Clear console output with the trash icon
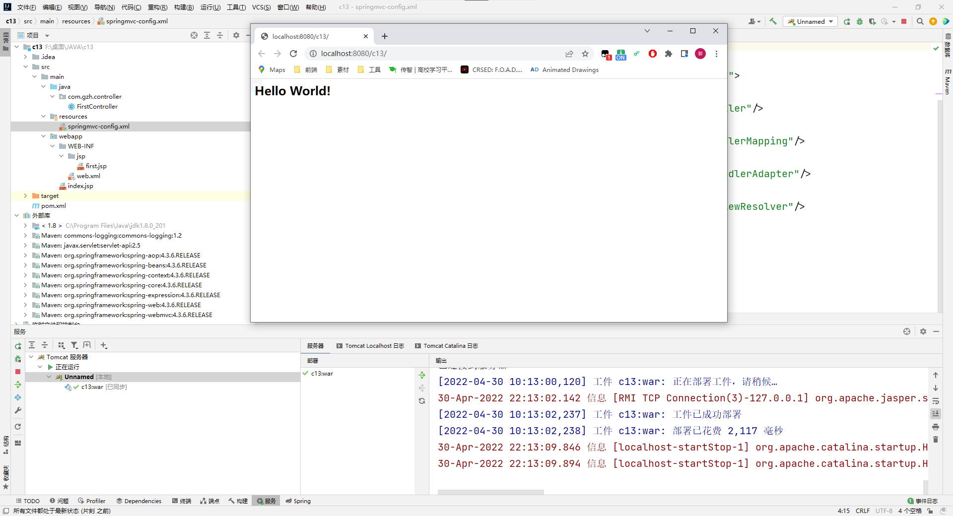The width and height of the screenshot is (953, 516). (x=936, y=440)
